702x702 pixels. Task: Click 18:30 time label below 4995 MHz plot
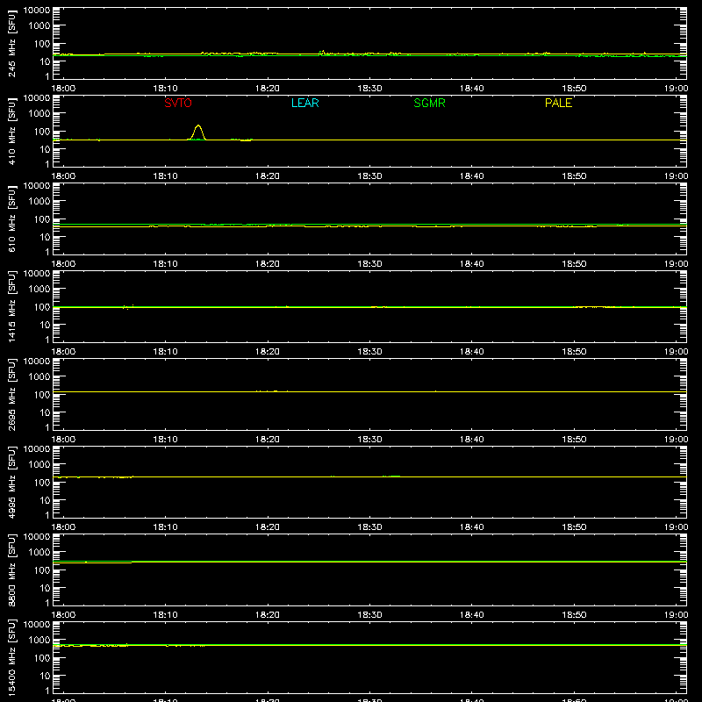[x=369, y=527]
